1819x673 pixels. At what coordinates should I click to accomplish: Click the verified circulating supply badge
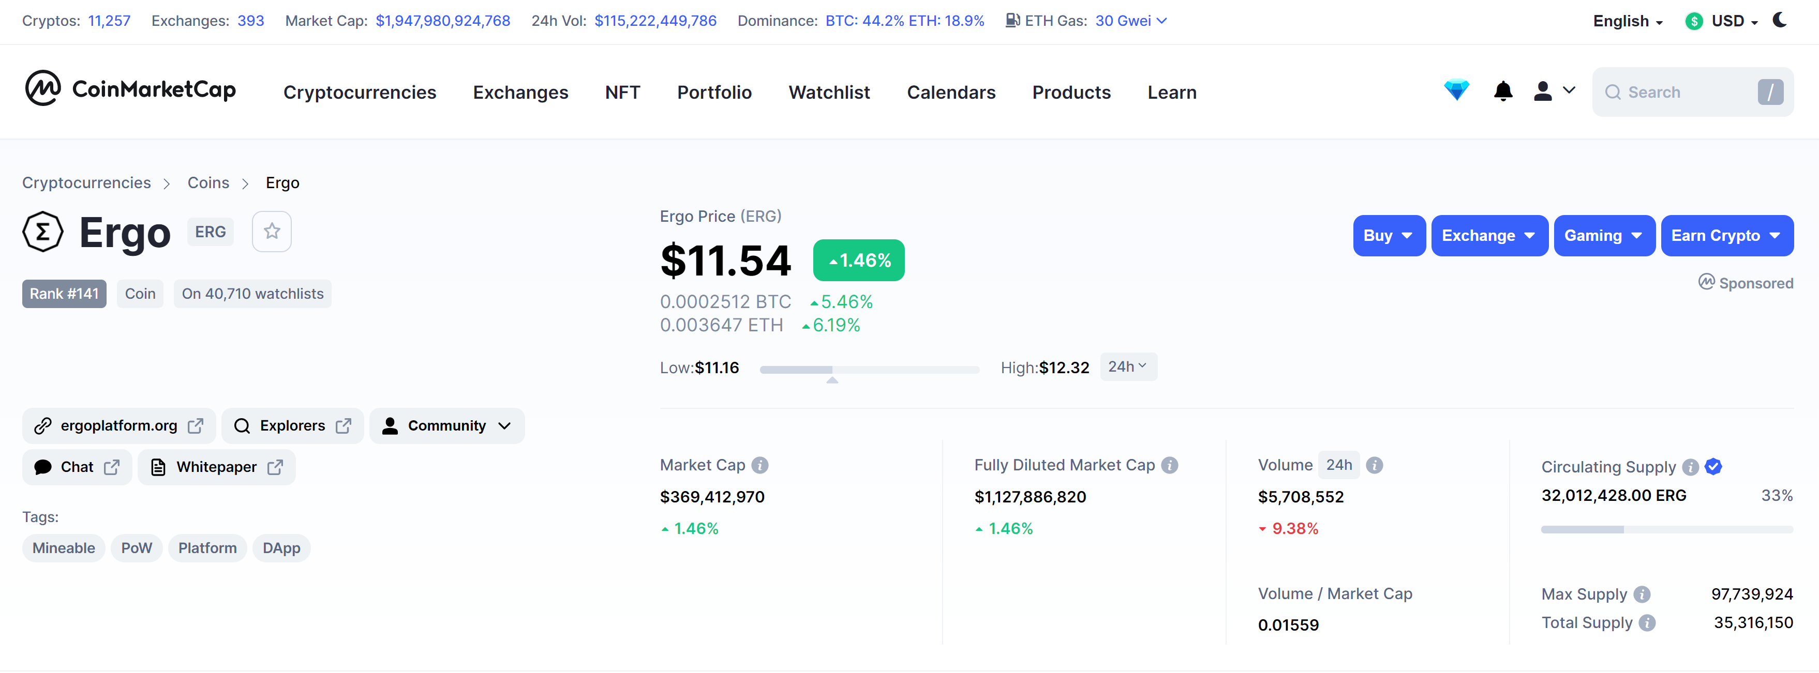(x=1713, y=466)
